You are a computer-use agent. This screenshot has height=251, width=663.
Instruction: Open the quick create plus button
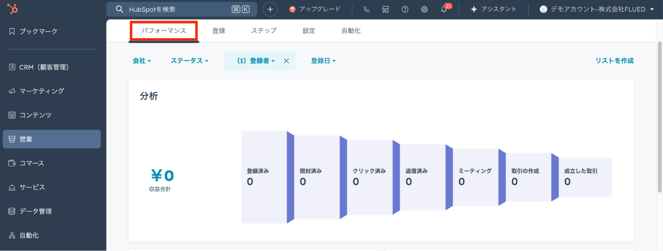(x=270, y=9)
